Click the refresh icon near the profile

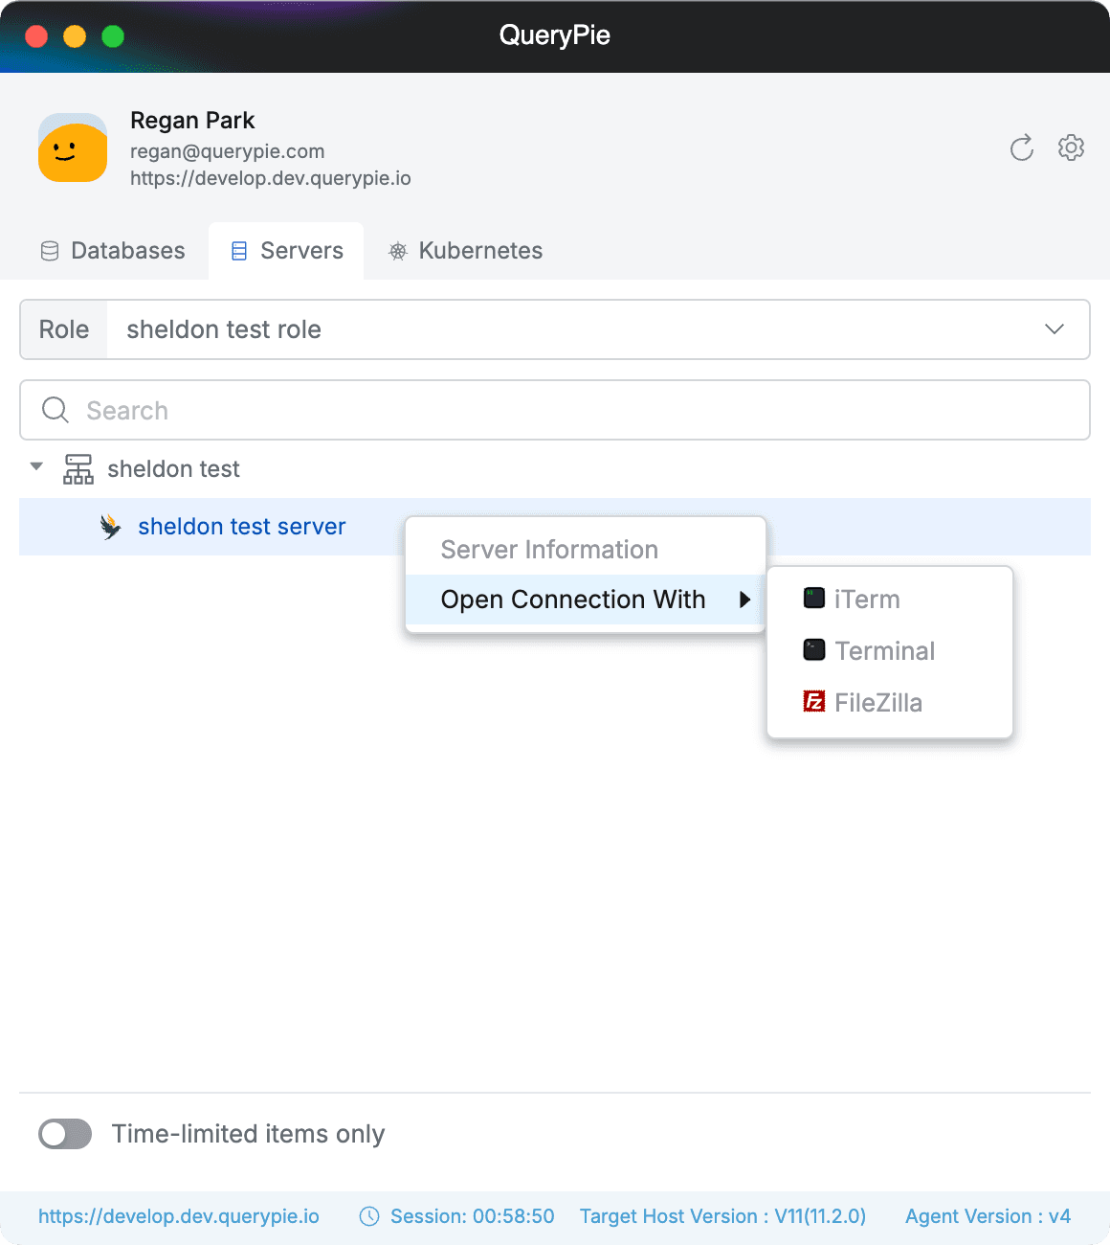pyautogui.click(x=1021, y=148)
